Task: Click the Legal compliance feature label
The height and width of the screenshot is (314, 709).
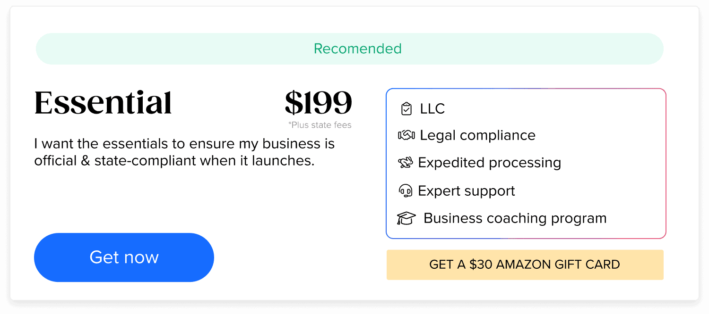Action: pos(477,135)
